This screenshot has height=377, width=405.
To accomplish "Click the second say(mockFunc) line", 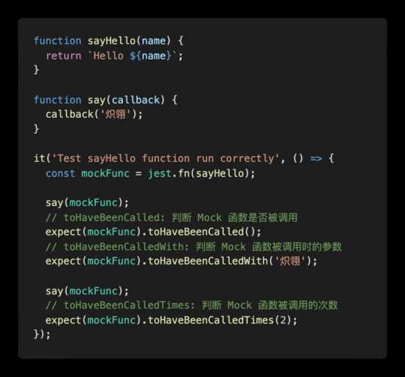I will [87, 291].
